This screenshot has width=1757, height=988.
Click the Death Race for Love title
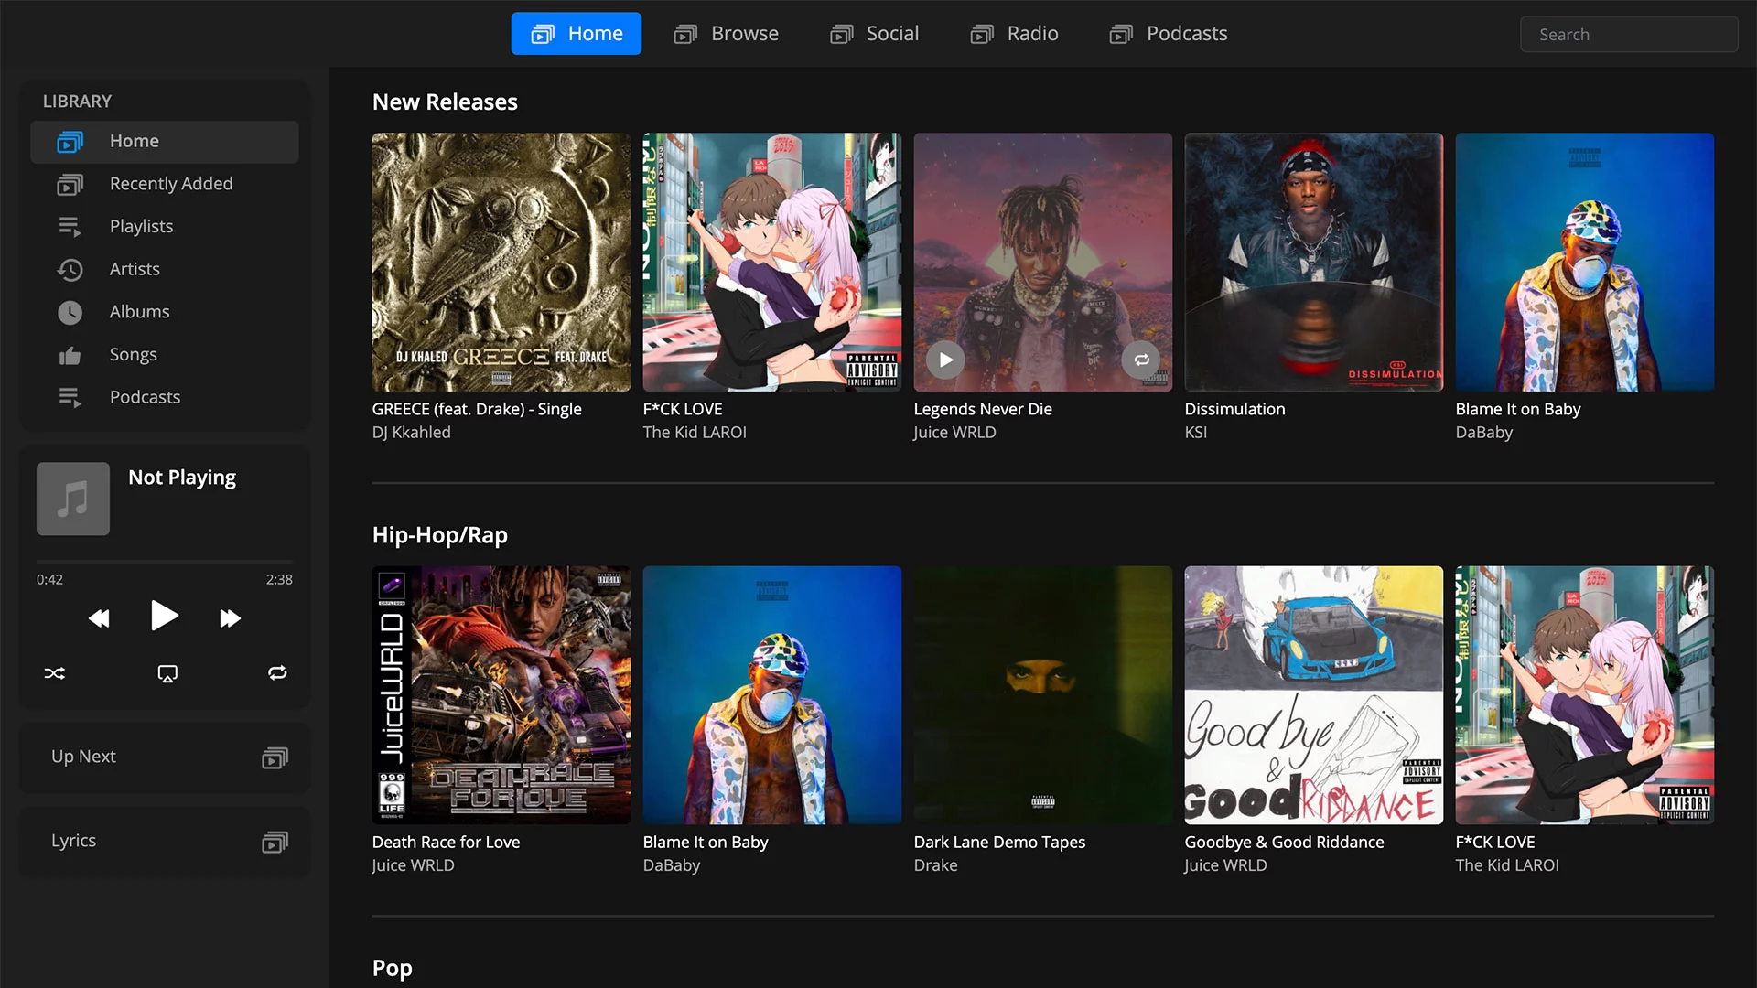(446, 843)
